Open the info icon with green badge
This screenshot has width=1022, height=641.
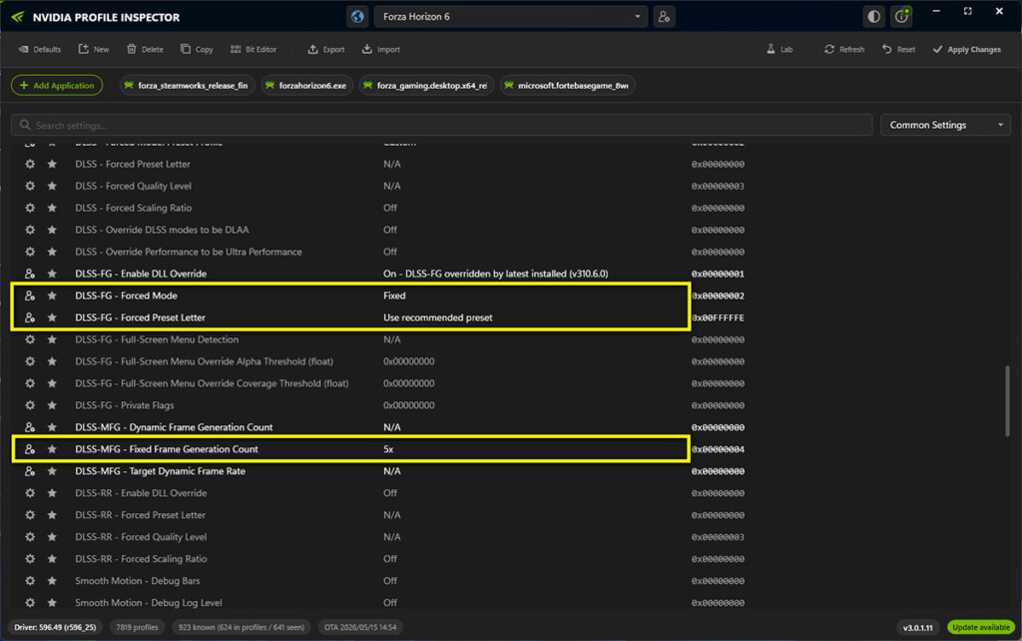coord(901,17)
